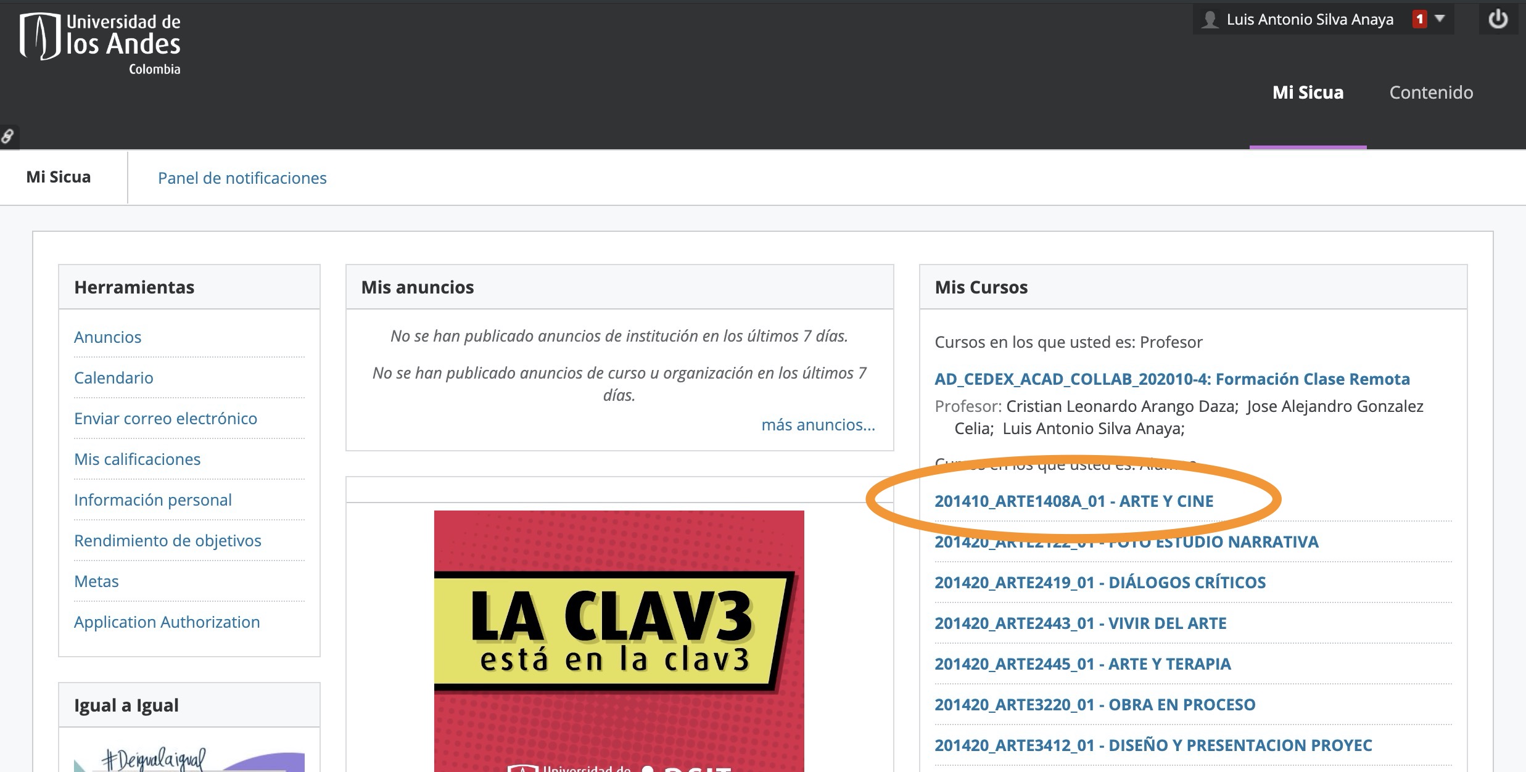This screenshot has height=772, width=1526.
Task: Switch to Panel de notificaciones tab
Action: point(242,178)
